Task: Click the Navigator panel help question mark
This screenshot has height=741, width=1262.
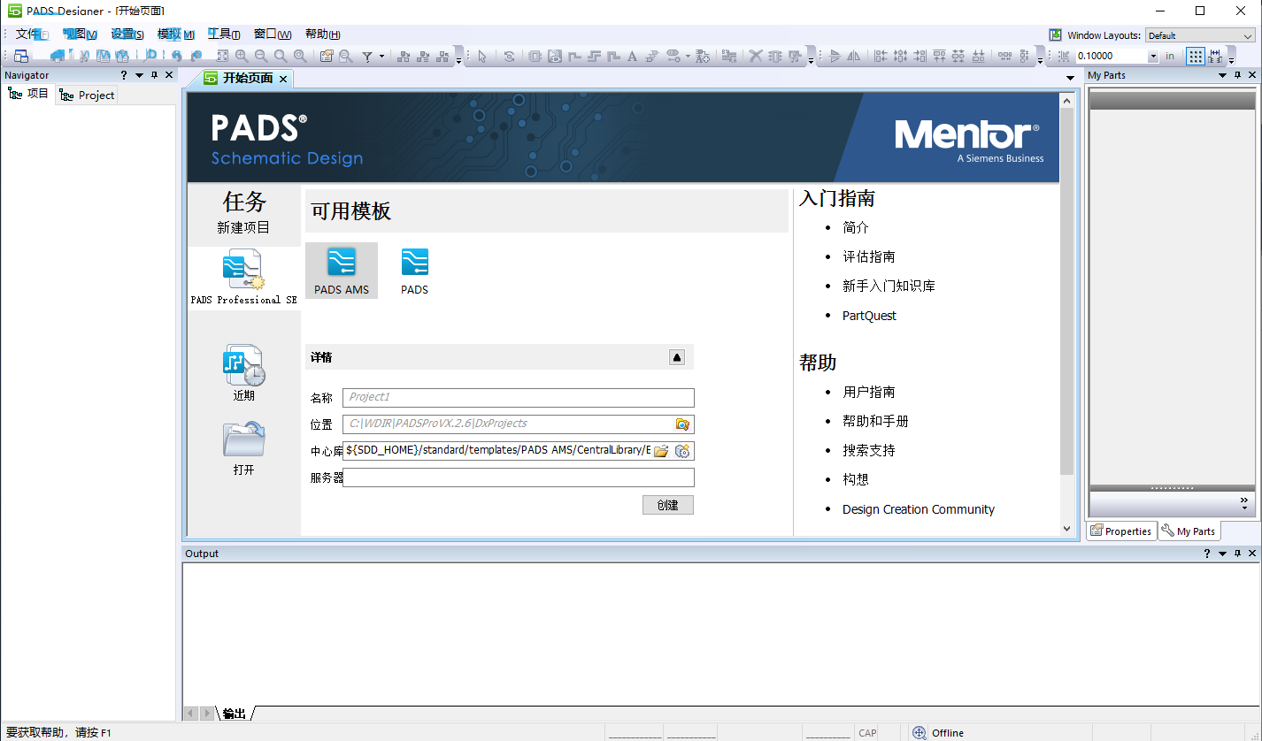Action: pyautogui.click(x=124, y=75)
